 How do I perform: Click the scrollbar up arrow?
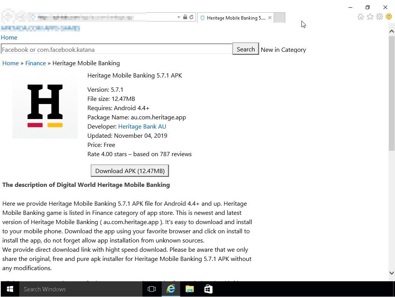pyautogui.click(x=392, y=31)
